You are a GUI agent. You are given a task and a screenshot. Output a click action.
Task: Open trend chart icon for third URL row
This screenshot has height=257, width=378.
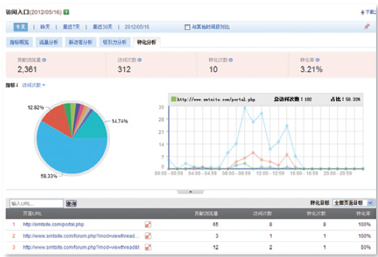pos(148,247)
